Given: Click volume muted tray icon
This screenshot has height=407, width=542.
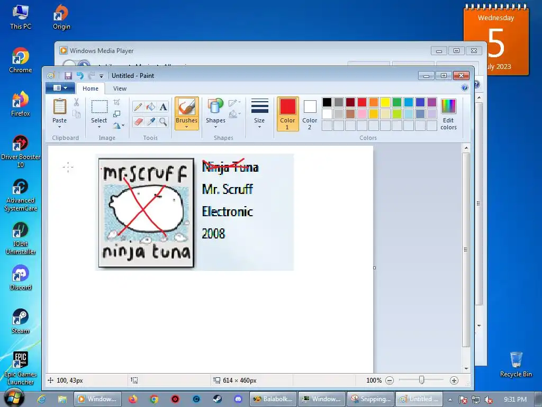Looking at the screenshot, I should click(489, 400).
